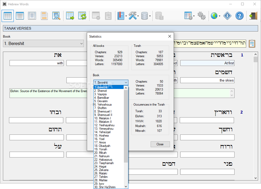Click the empty field under Hebrew word פני

tap(208, 172)
